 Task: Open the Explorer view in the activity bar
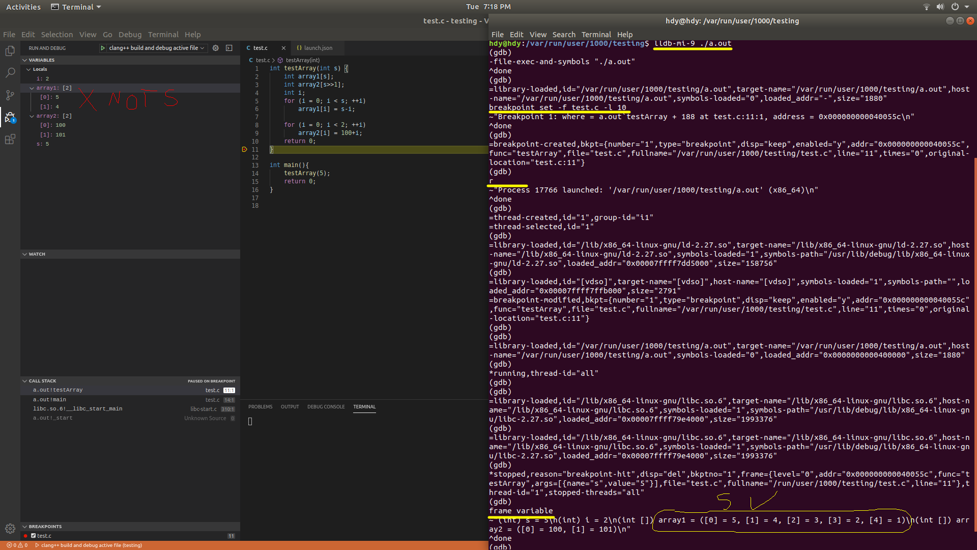coord(10,50)
